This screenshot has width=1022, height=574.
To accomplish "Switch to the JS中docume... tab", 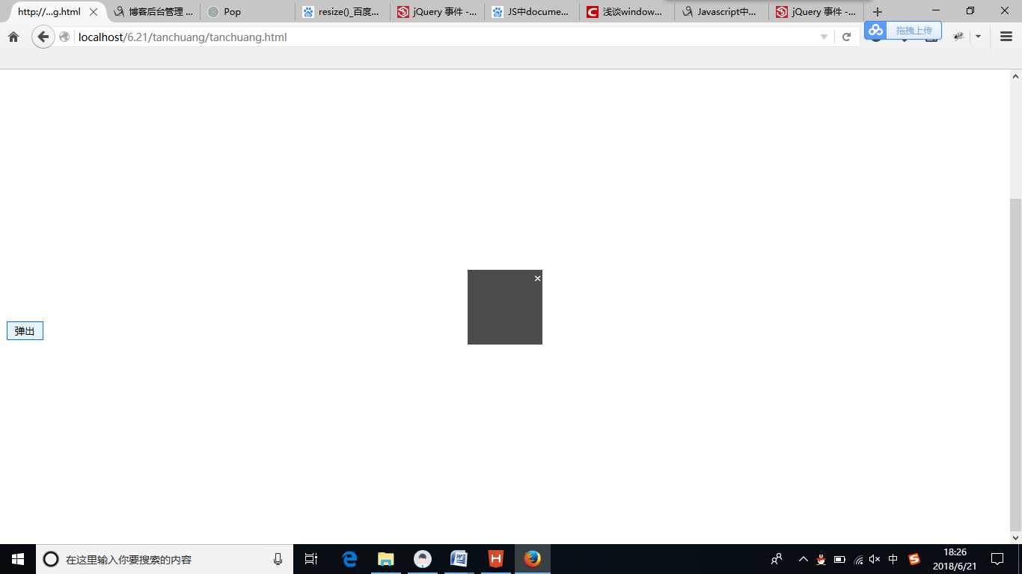I will 532,12.
